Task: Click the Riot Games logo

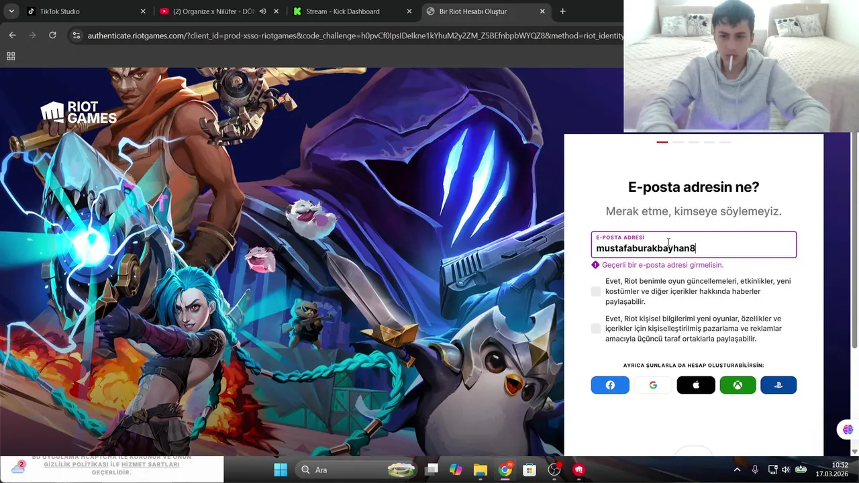Action: (79, 112)
